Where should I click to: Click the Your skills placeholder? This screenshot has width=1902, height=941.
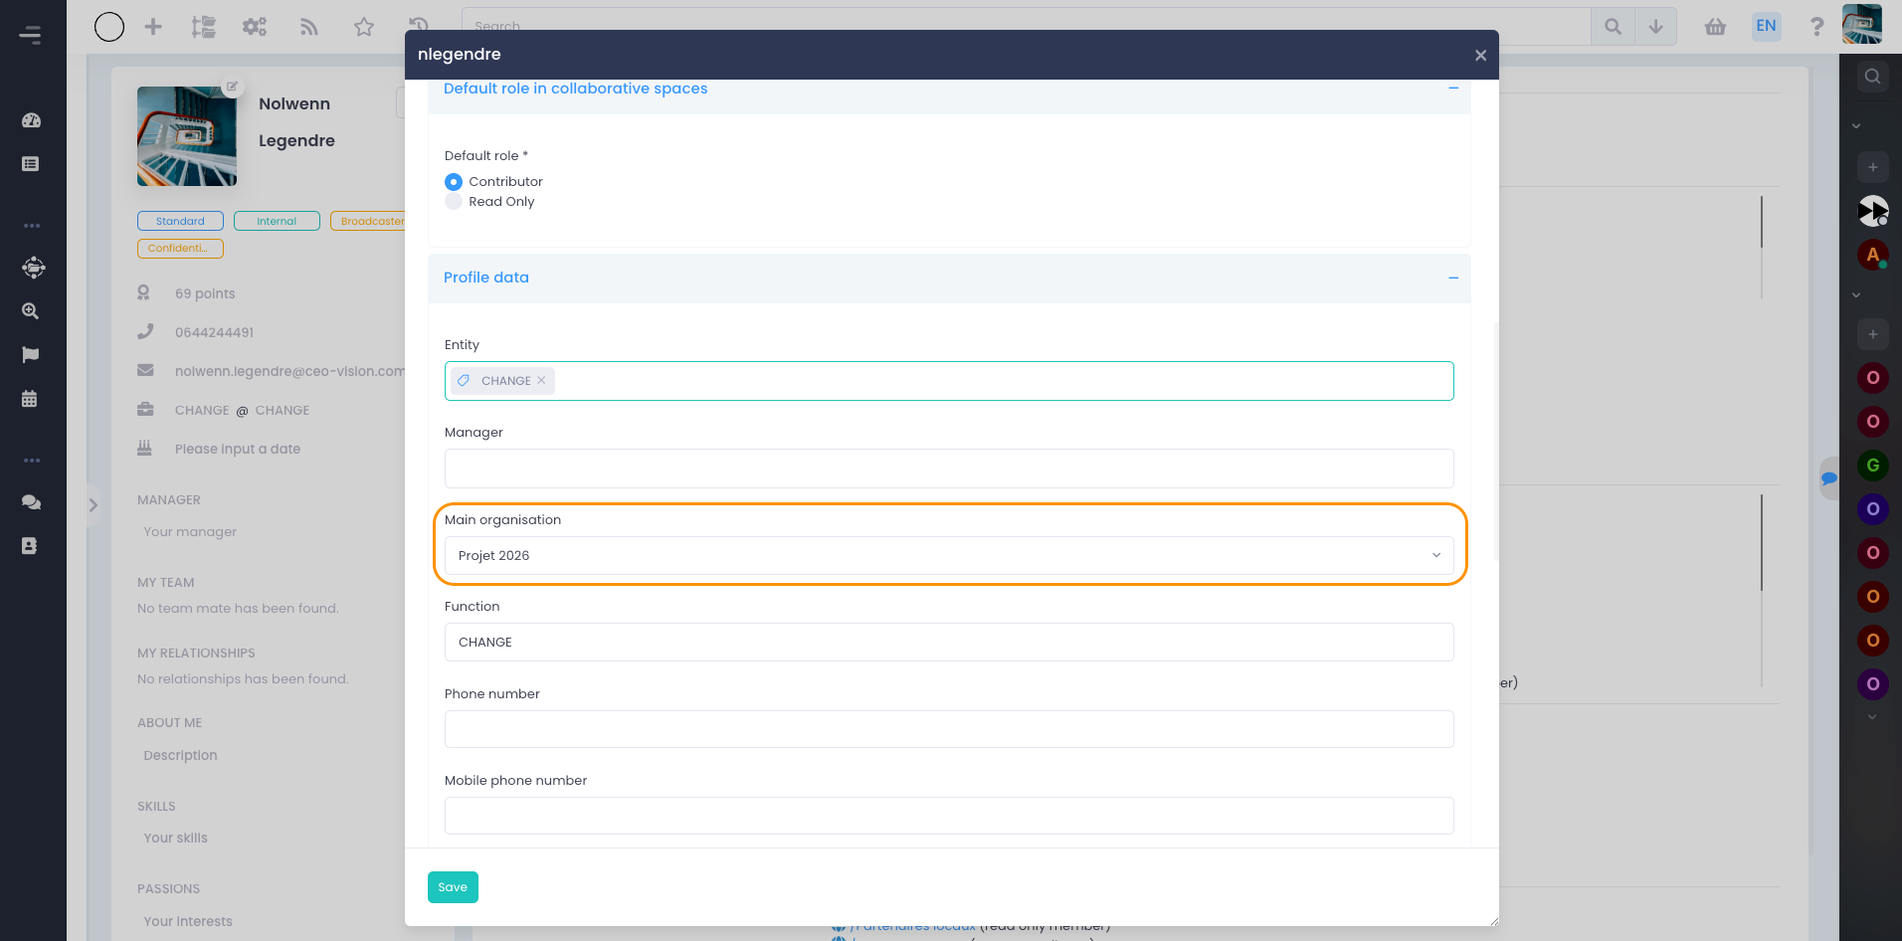coord(175,839)
